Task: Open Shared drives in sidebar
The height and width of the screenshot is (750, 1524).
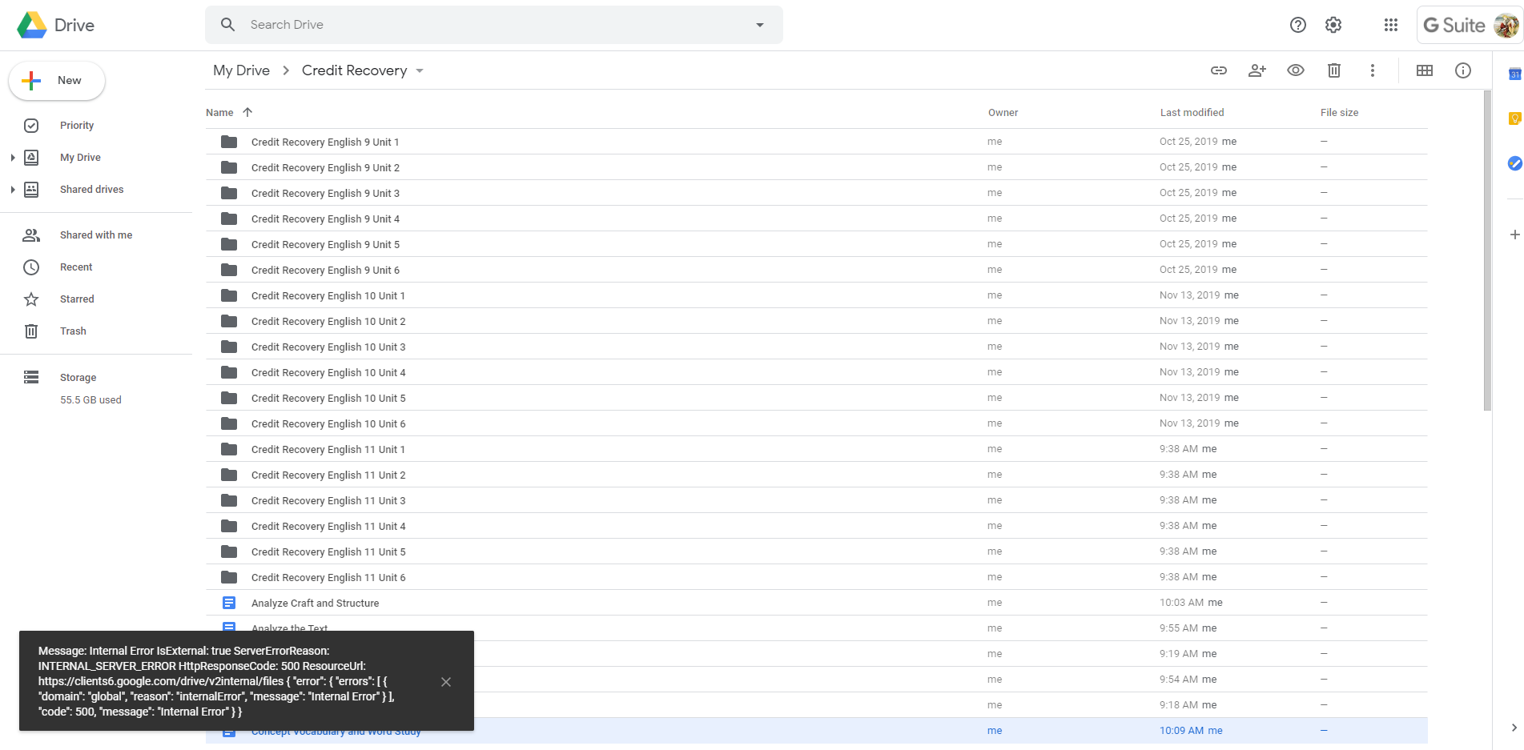Action: [x=92, y=190]
